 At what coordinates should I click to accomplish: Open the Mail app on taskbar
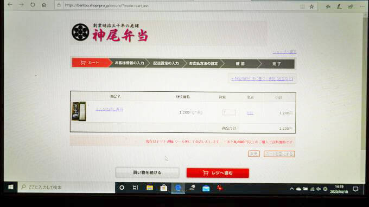(x=206, y=188)
